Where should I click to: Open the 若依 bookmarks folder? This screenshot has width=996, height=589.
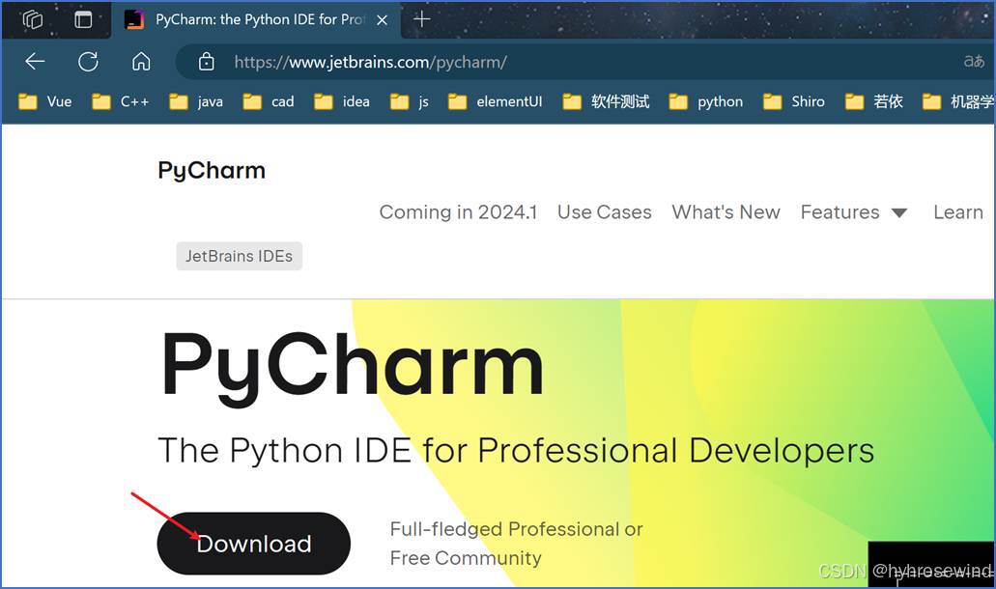[x=874, y=101]
